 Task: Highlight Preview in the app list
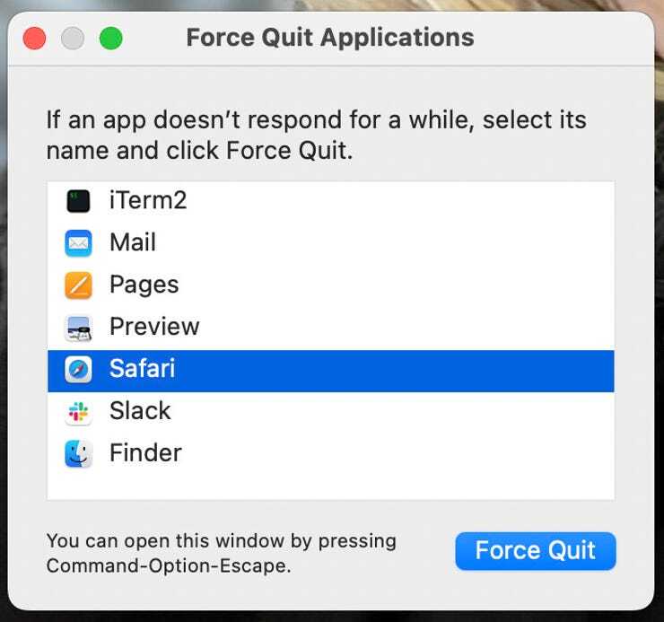154,327
